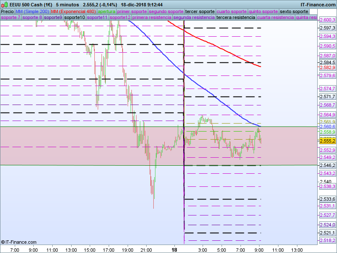This screenshot has height=253, width=337.
Task: Click the cuarto soporte legend entry
Action: tap(232, 11)
